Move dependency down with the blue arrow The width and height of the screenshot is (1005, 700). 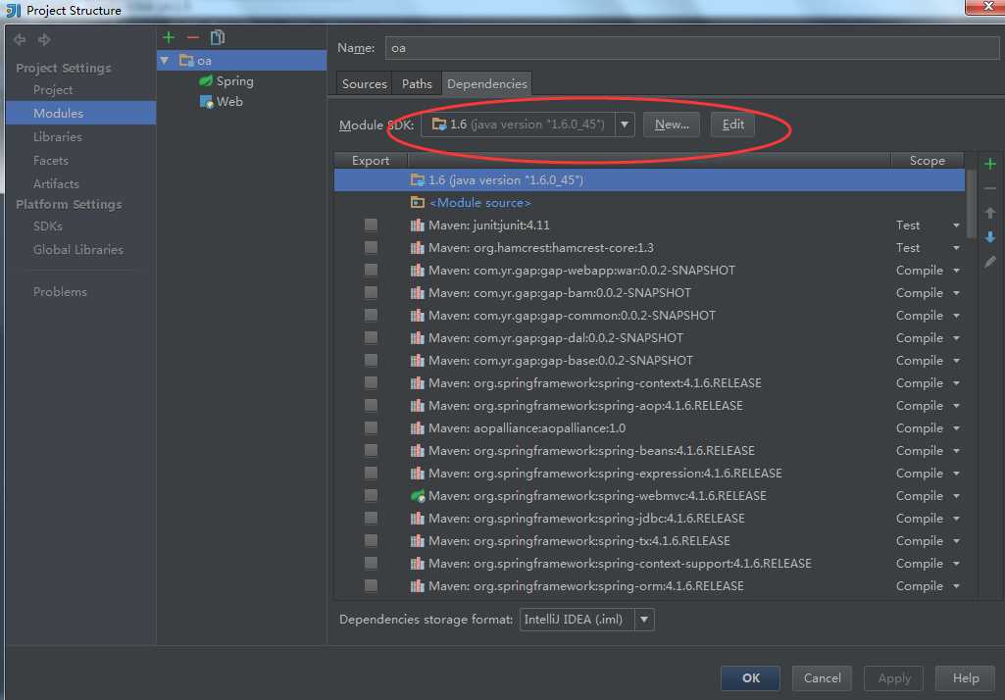tap(990, 237)
